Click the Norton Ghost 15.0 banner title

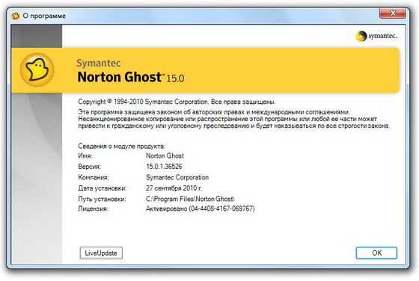pos(131,77)
